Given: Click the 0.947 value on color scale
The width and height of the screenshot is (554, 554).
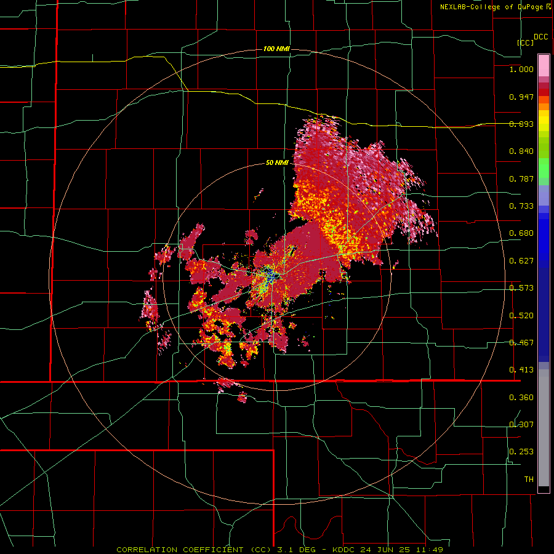Looking at the screenshot, I should pos(521,97).
